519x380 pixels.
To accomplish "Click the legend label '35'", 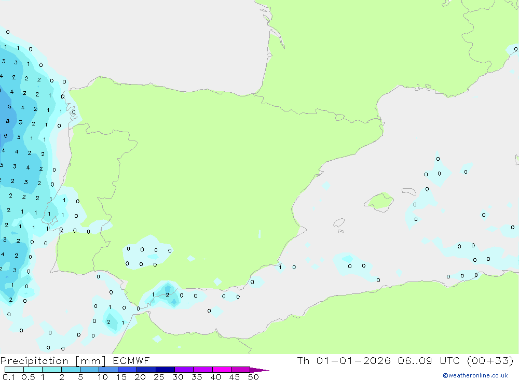I will [197, 377].
